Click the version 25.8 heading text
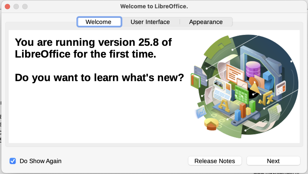 pyautogui.click(x=93, y=48)
